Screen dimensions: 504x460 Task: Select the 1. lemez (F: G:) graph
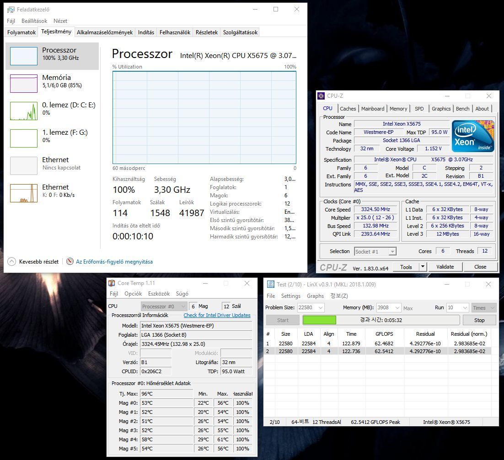tap(23, 138)
